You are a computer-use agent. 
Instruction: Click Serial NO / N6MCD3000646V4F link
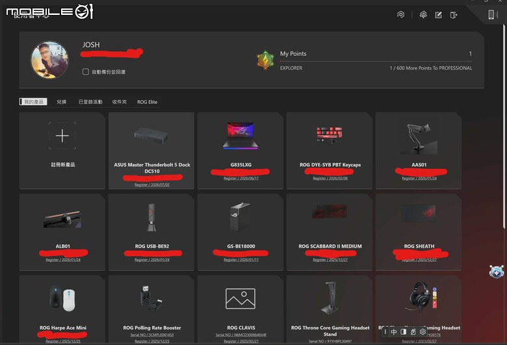tap(241, 335)
